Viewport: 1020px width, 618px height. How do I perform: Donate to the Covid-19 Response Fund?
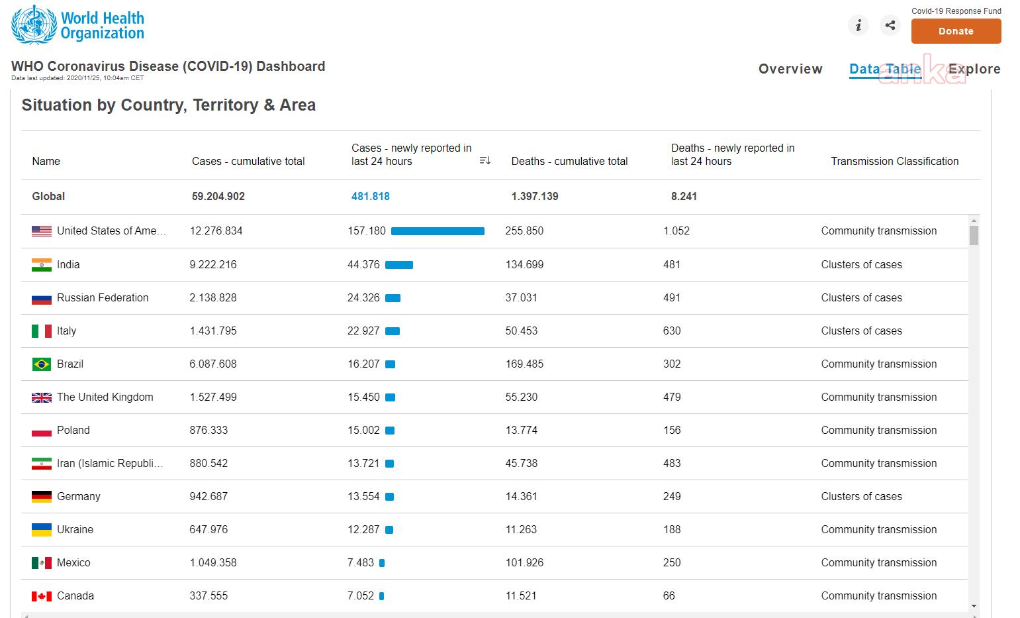click(x=956, y=31)
